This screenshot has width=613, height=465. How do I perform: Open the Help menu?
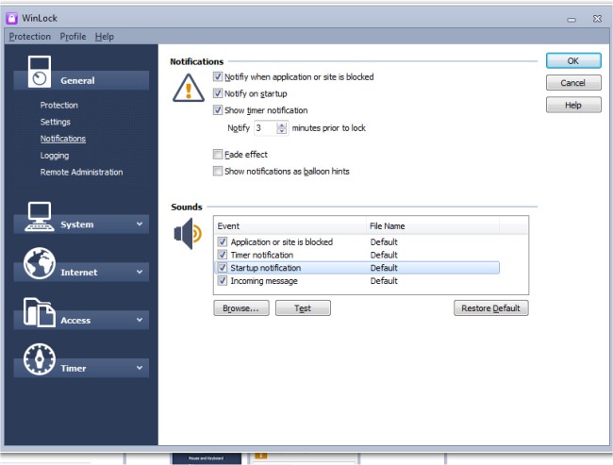coord(105,37)
